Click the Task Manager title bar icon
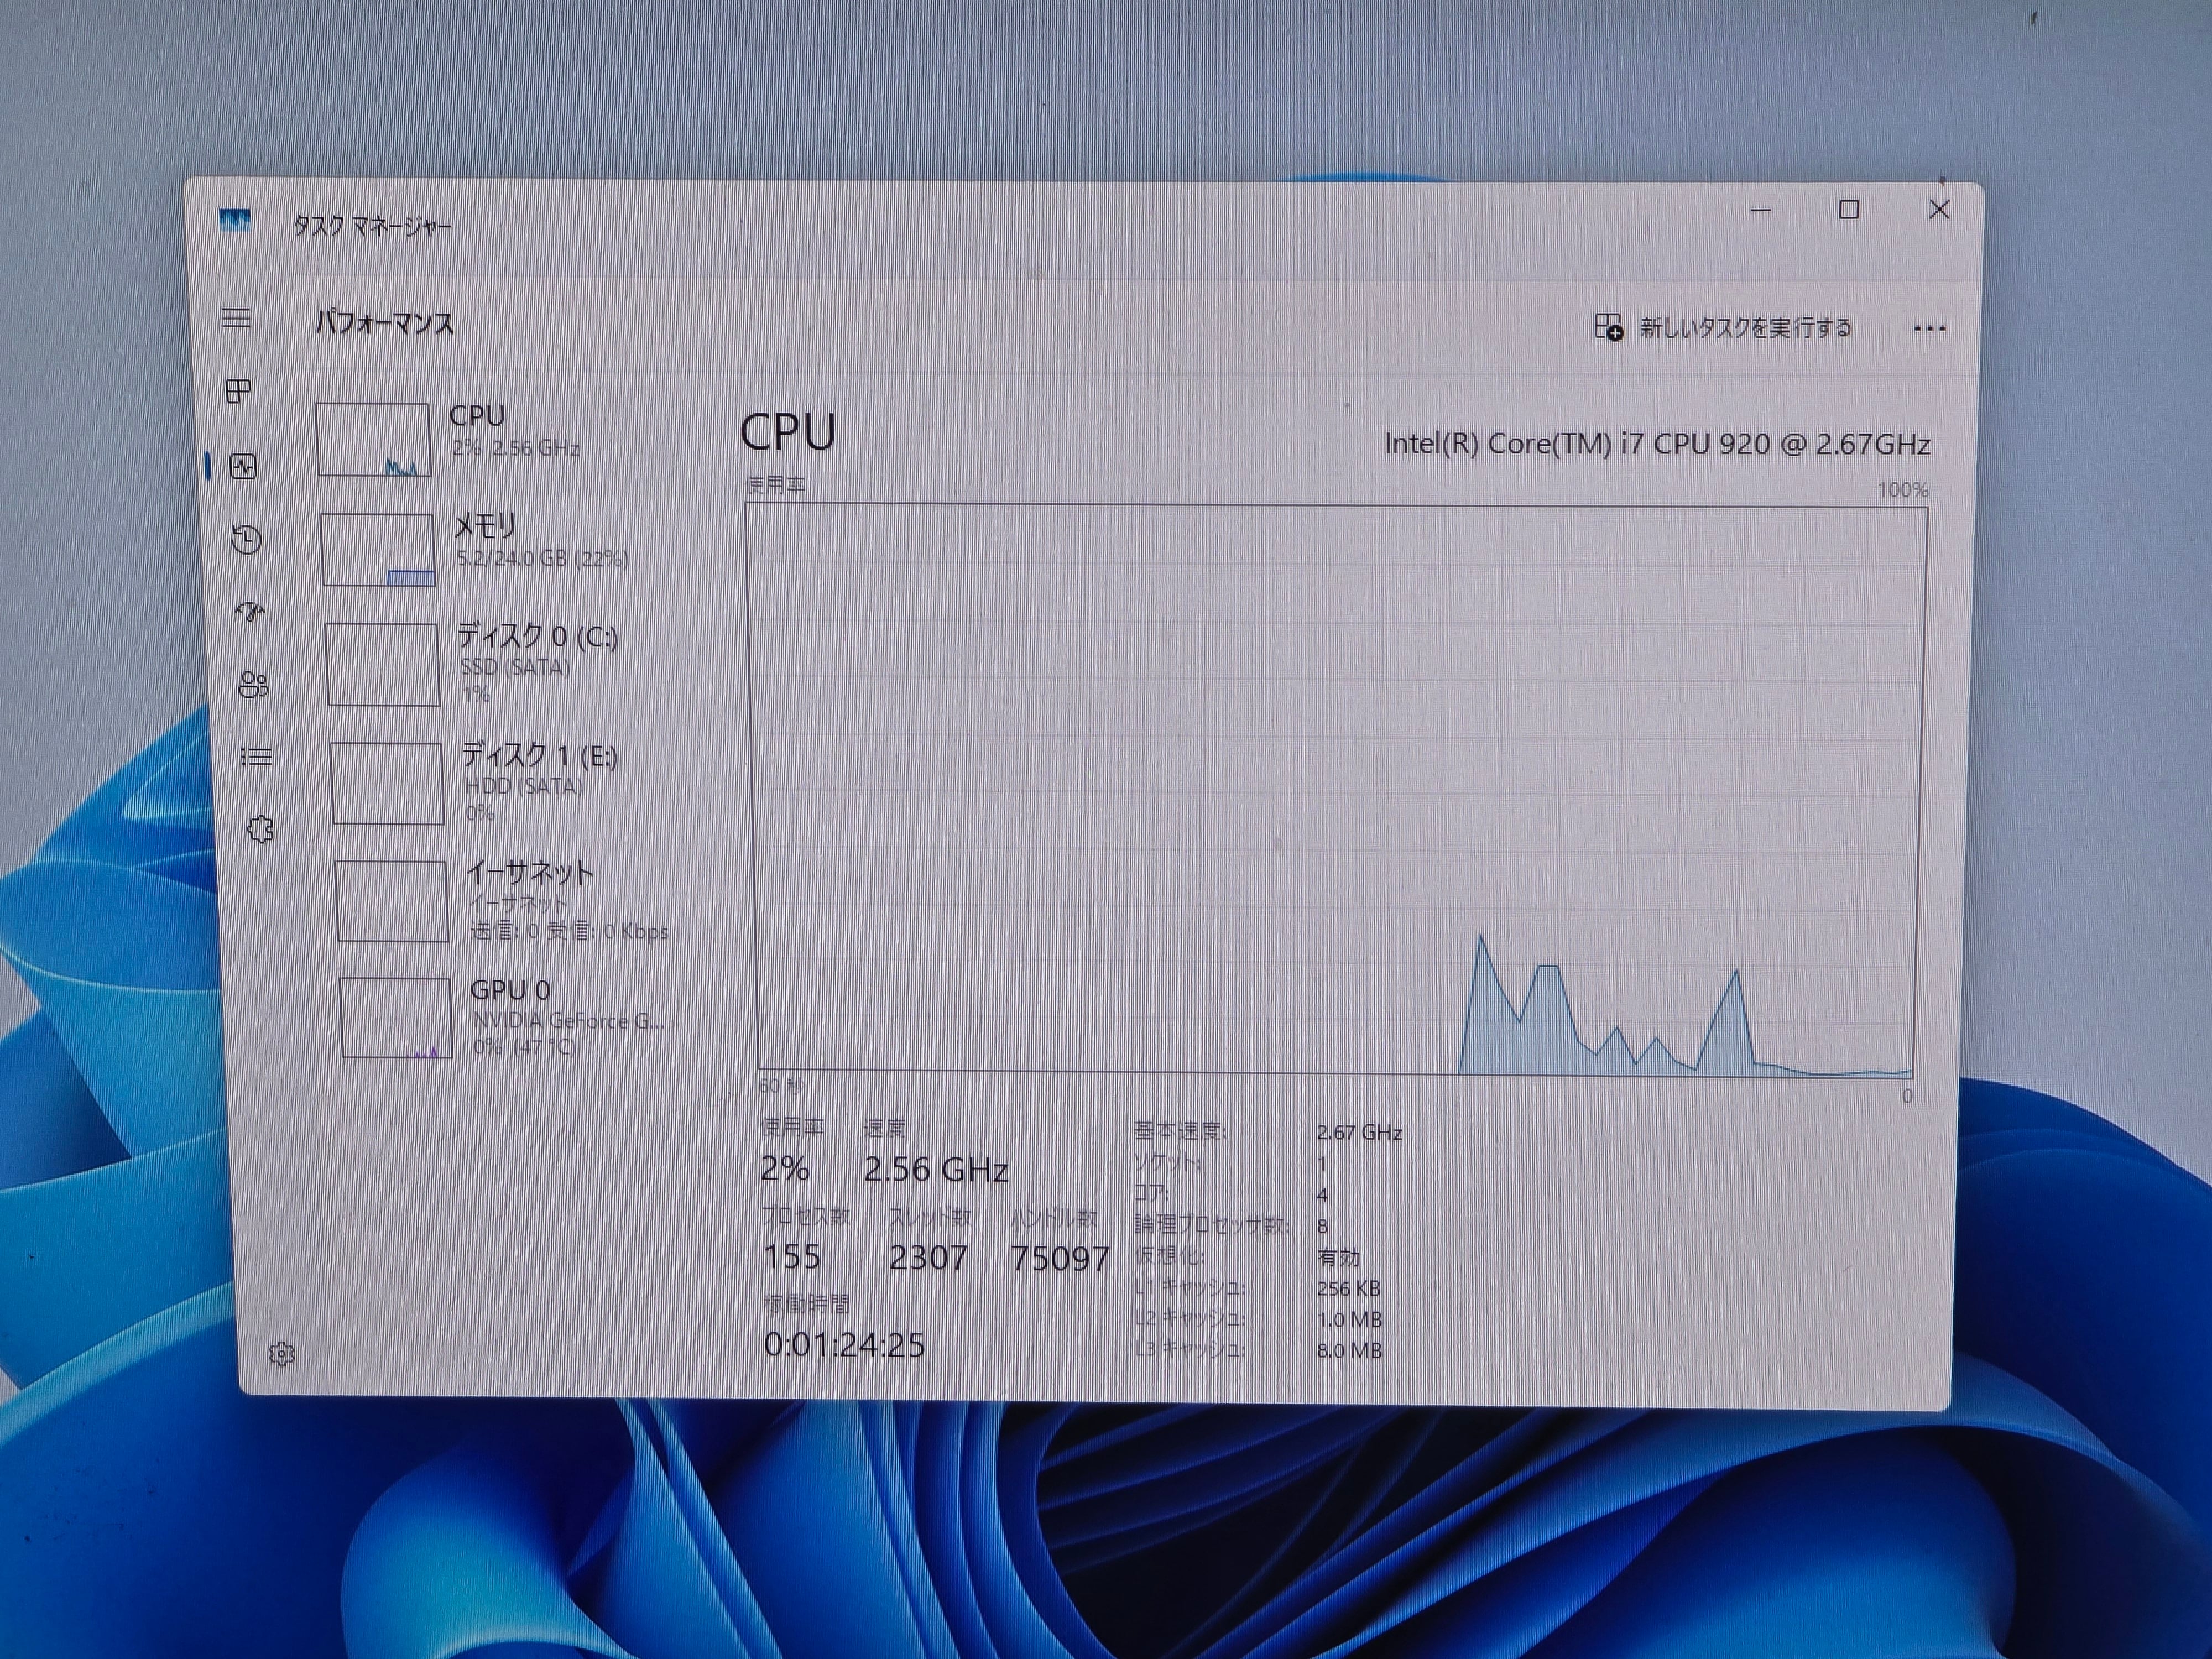This screenshot has width=2212, height=1659. [x=235, y=221]
